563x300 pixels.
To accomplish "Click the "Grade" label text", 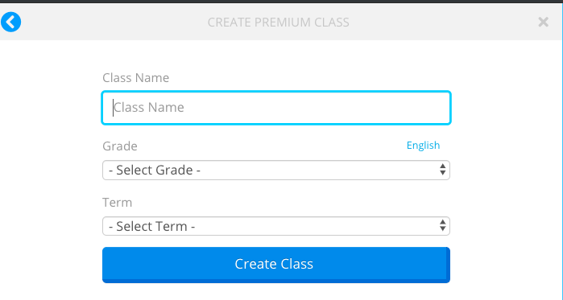I will click(120, 146).
